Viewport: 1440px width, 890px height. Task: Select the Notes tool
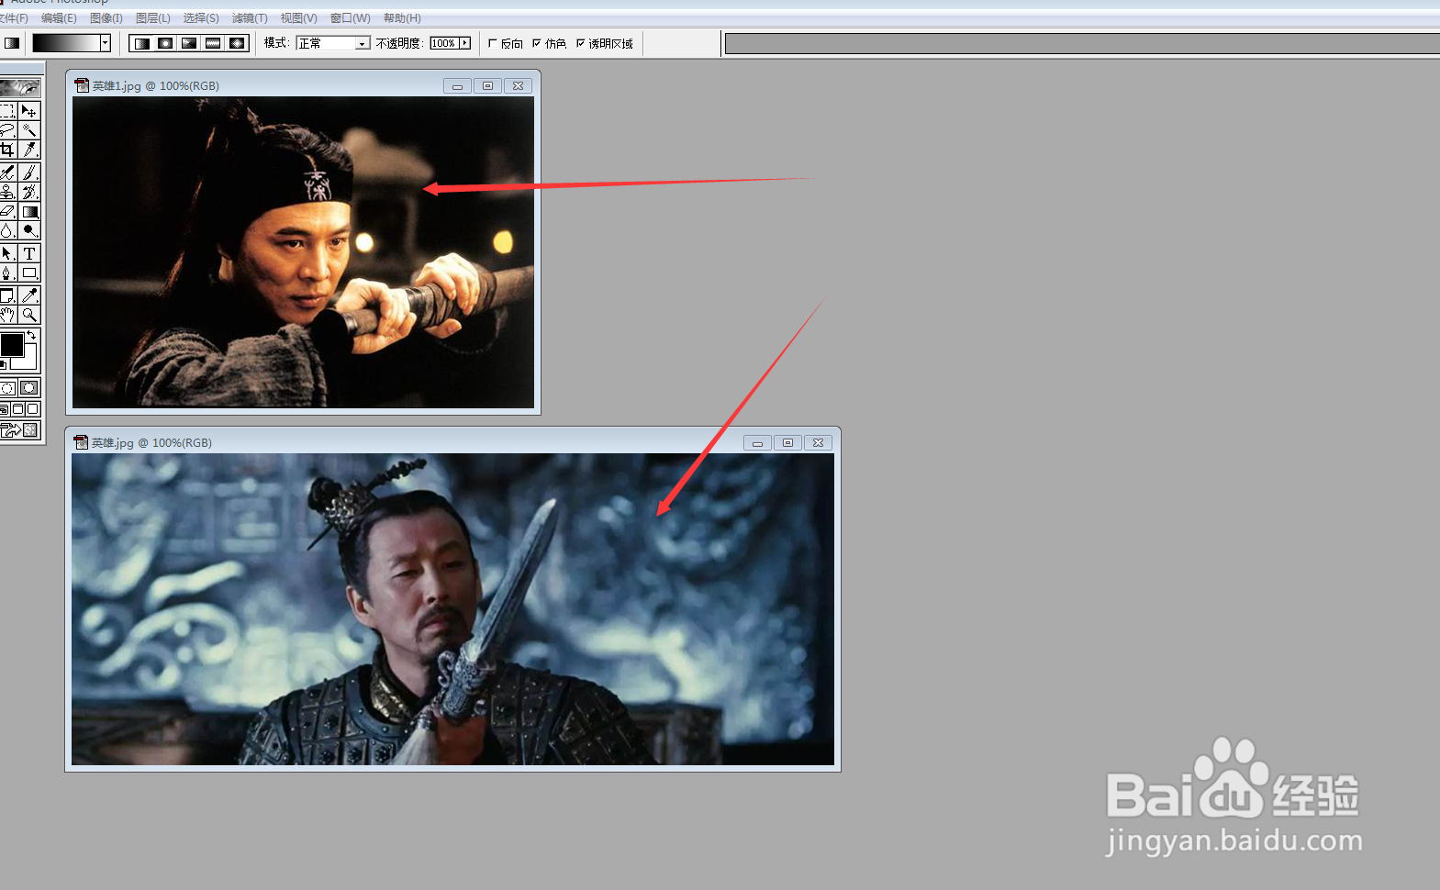[x=7, y=295]
